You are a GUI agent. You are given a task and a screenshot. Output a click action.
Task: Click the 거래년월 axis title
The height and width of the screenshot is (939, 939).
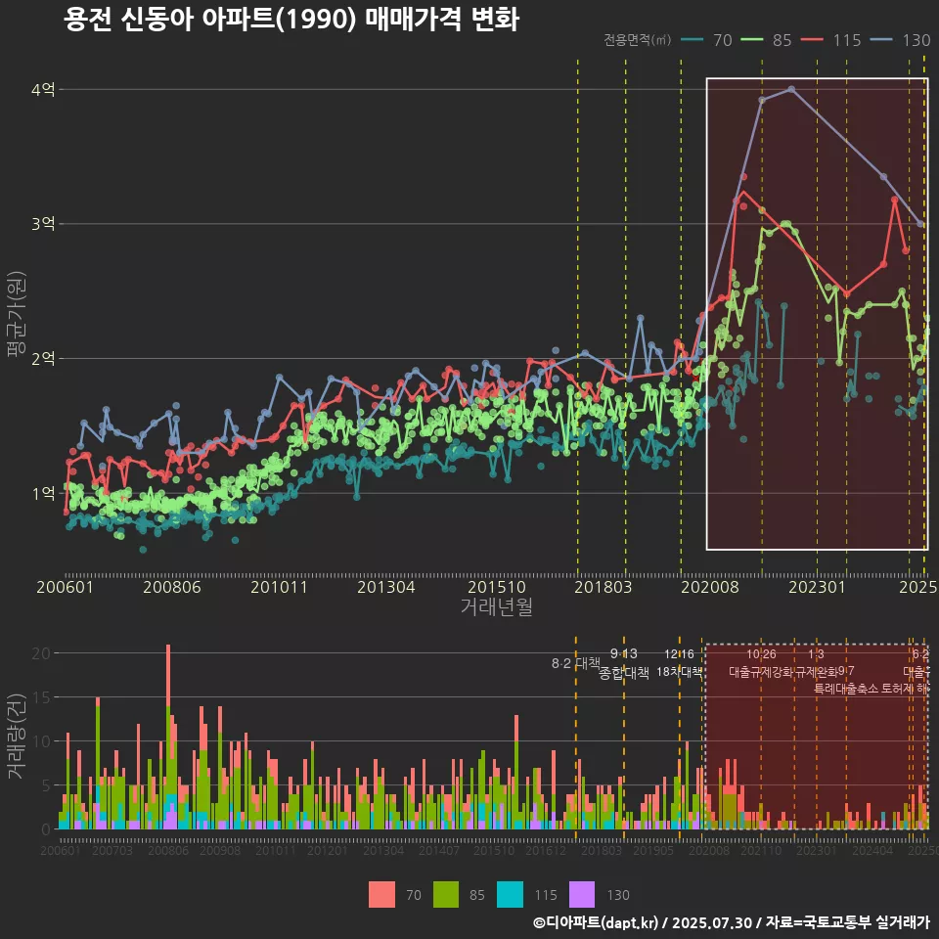pos(497,606)
